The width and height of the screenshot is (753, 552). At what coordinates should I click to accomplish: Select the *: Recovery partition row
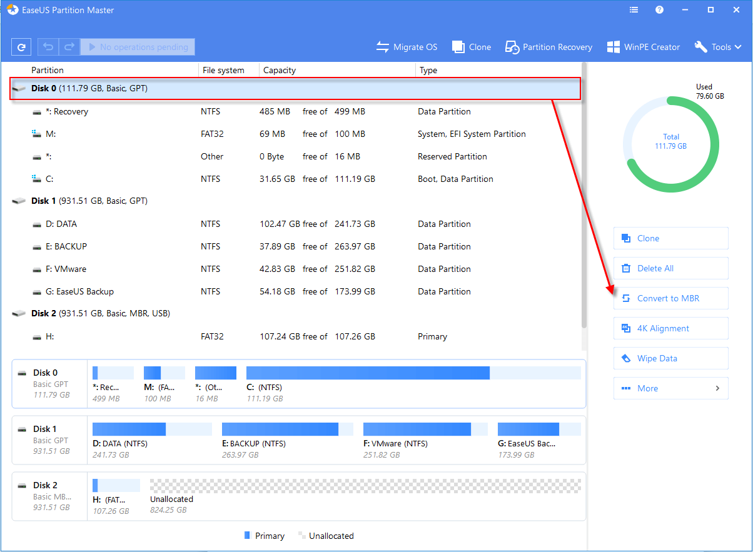tap(295, 111)
